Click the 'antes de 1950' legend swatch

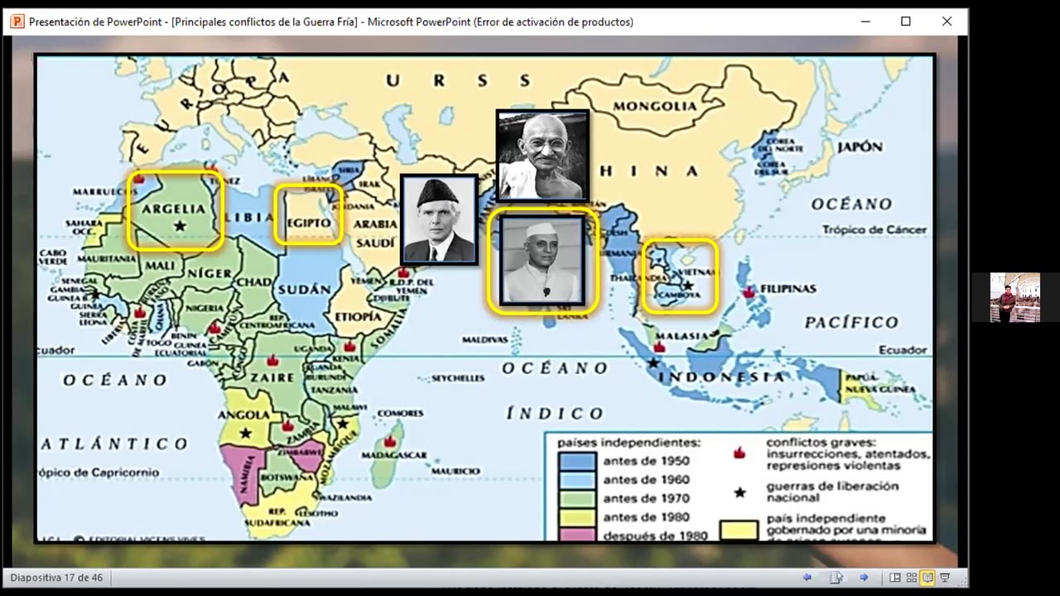(x=576, y=461)
